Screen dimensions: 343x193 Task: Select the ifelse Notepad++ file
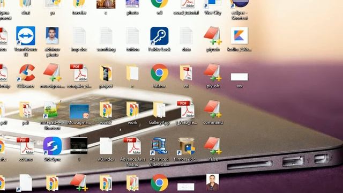(x=213, y=146)
